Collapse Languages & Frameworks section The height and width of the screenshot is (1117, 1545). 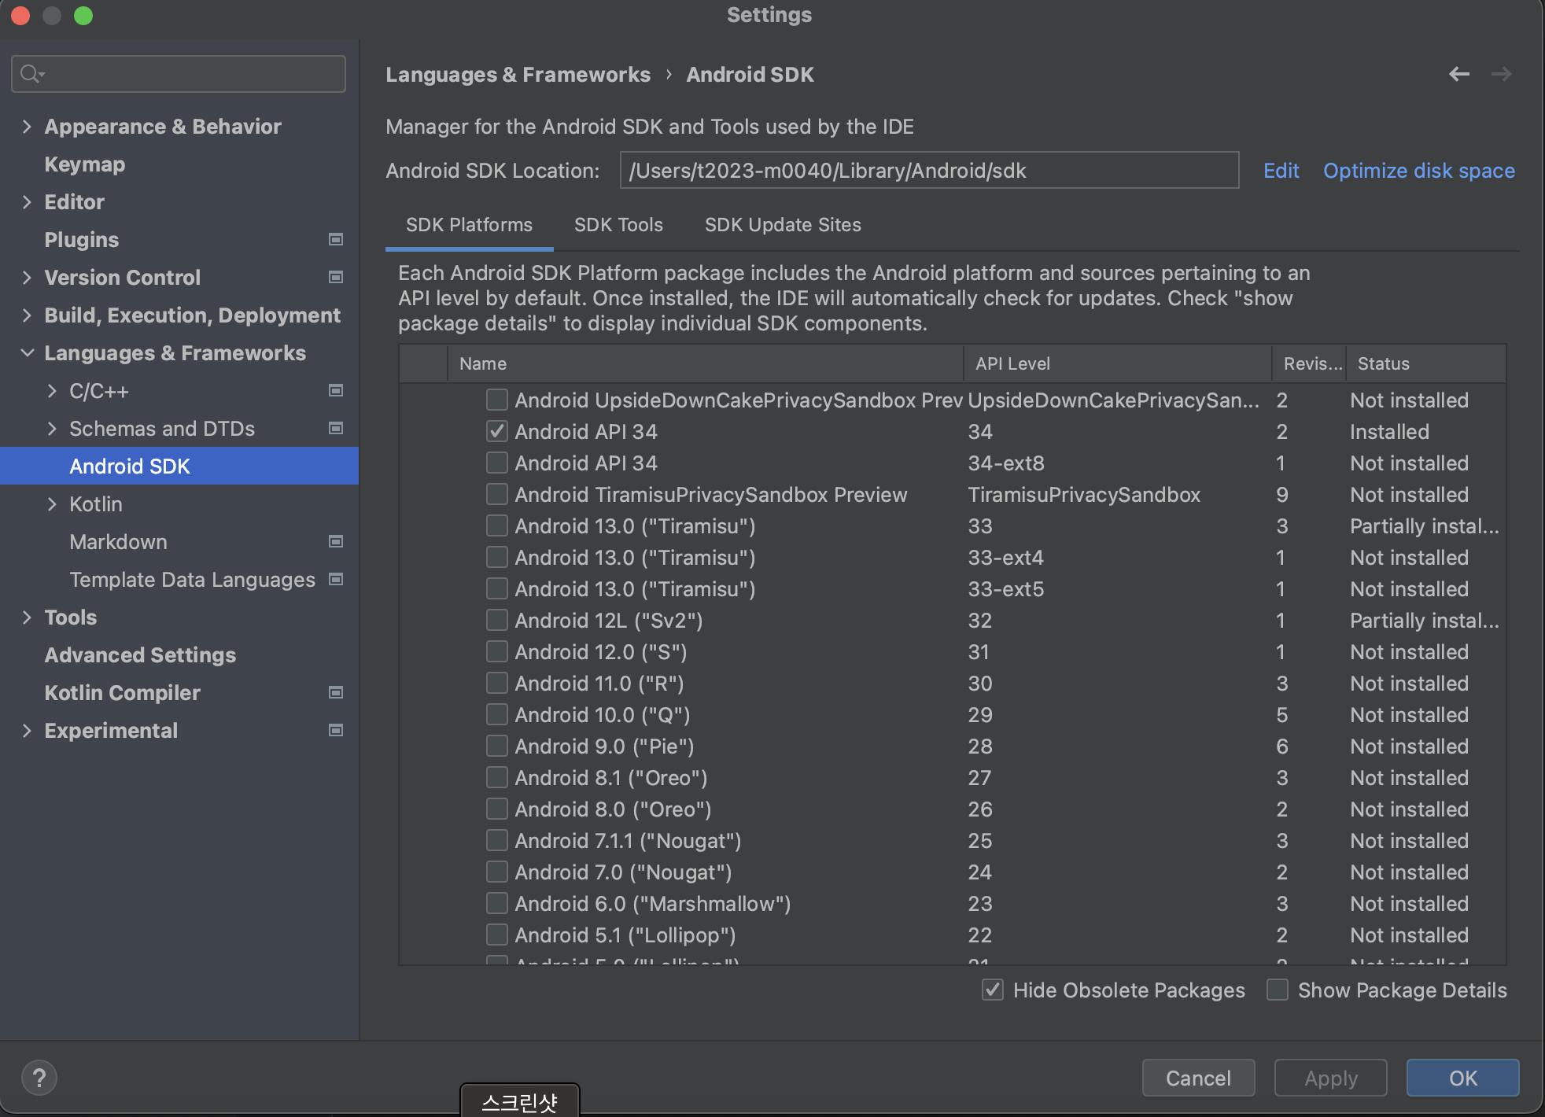(x=27, y=352)
